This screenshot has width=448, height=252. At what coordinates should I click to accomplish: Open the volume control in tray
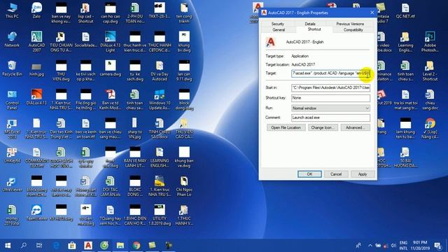(x=393, y=246)
